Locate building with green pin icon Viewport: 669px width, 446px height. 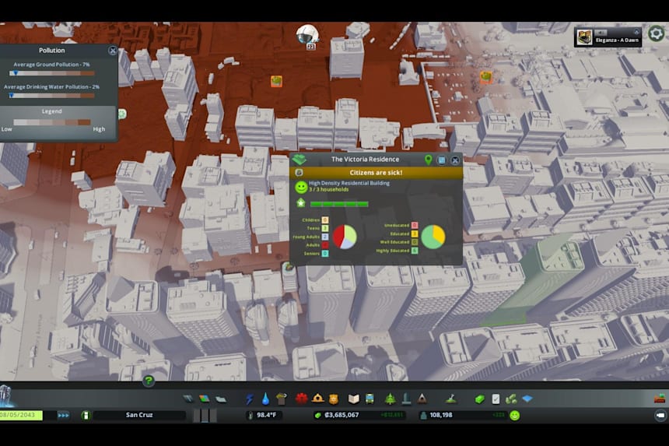point(429,160)
